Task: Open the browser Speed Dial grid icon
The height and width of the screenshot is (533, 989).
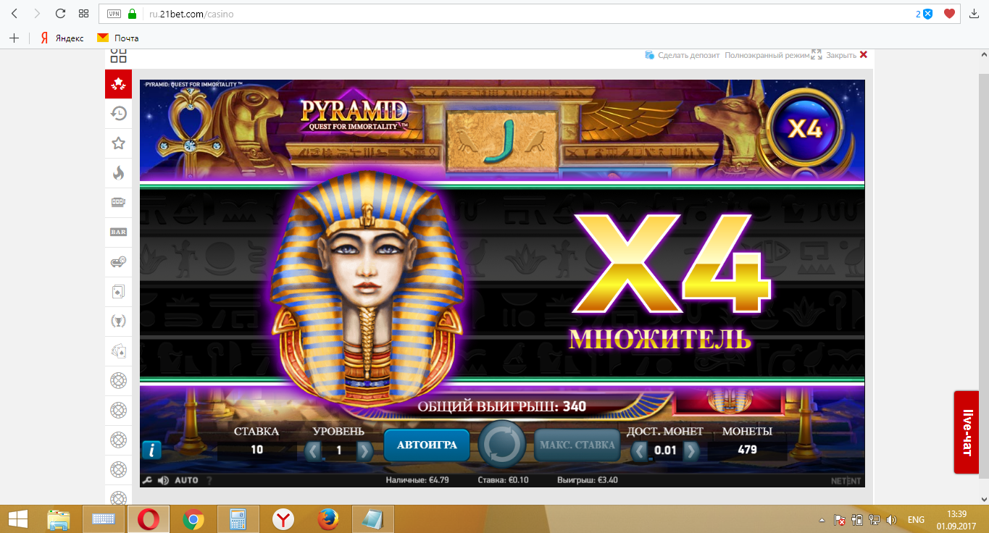Action: (83, 14)
